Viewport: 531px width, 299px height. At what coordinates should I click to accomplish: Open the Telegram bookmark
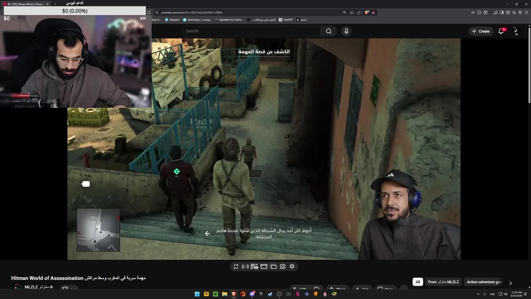point(172,20)
